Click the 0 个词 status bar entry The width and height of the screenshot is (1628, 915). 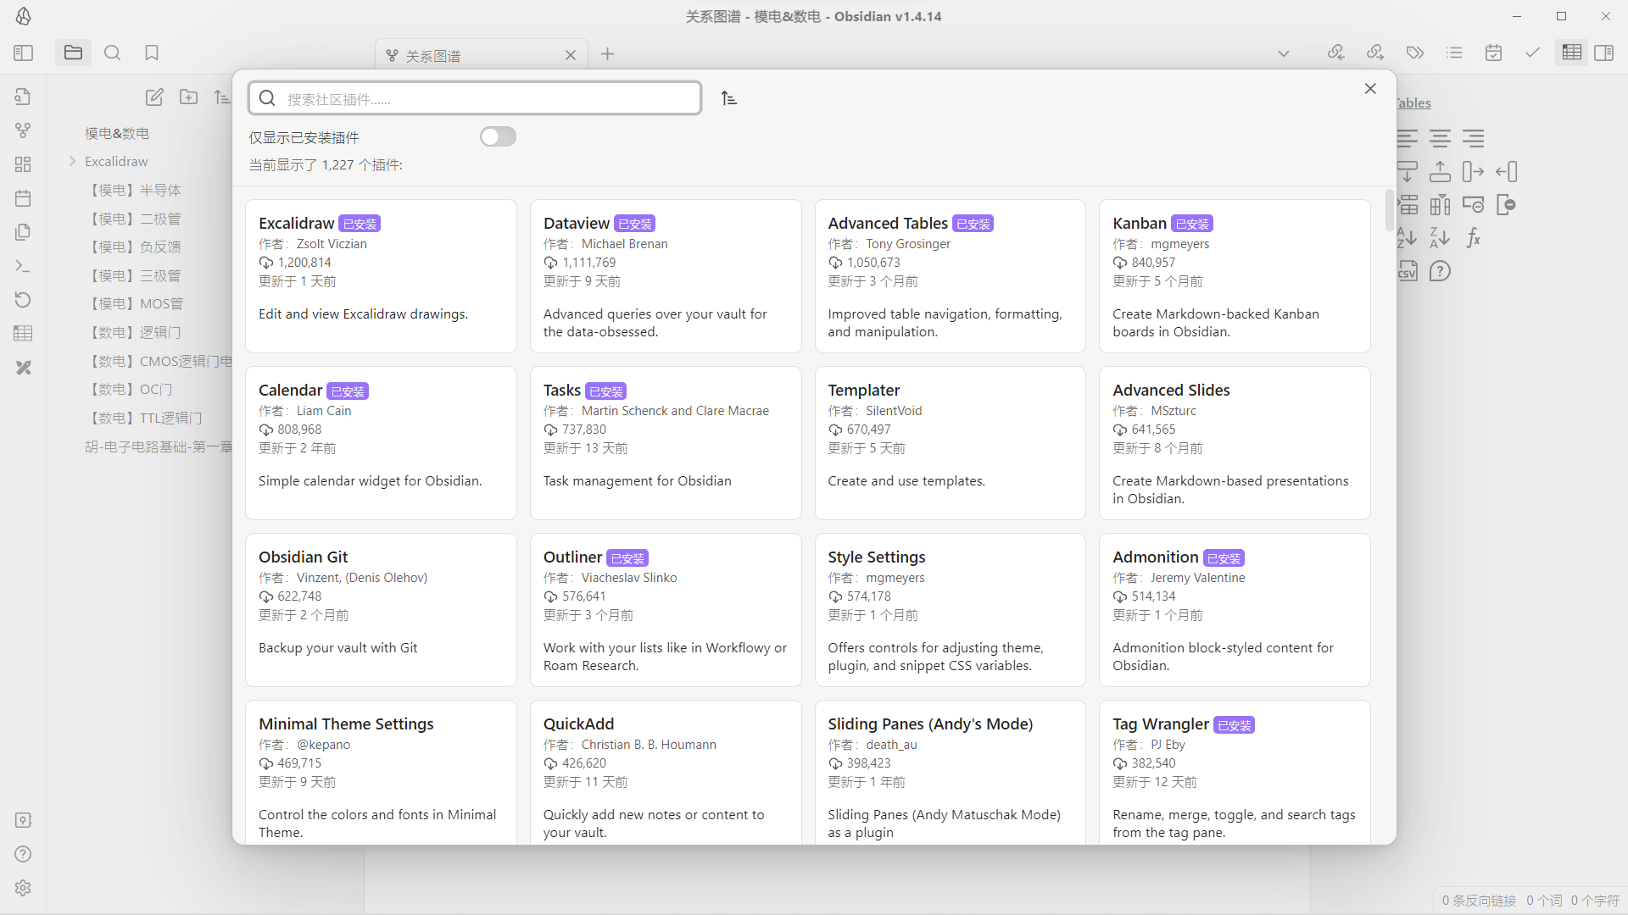(1545, 901)
